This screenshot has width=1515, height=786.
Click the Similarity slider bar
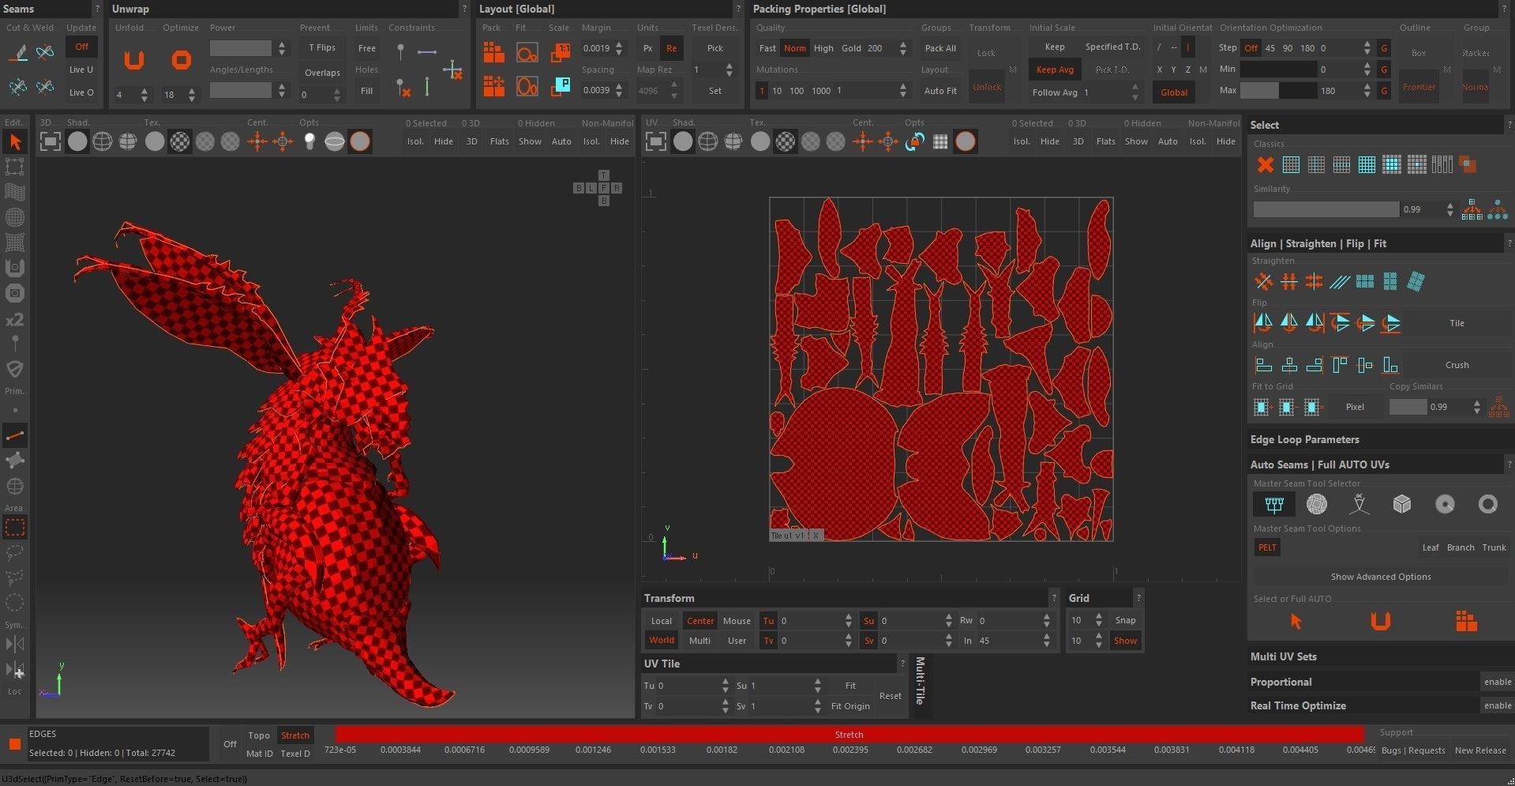(1326, 209)
